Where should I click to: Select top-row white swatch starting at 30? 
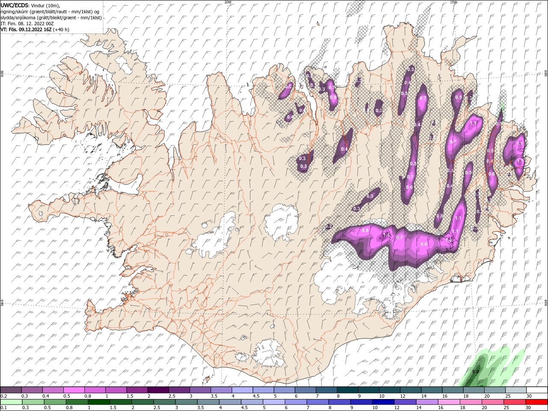click(537, 390)
